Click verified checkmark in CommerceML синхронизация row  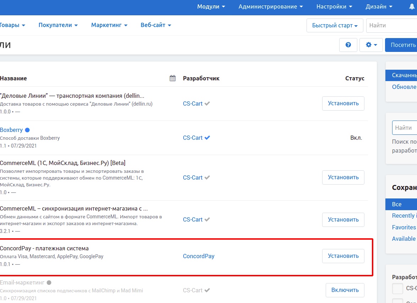(207, 220)
